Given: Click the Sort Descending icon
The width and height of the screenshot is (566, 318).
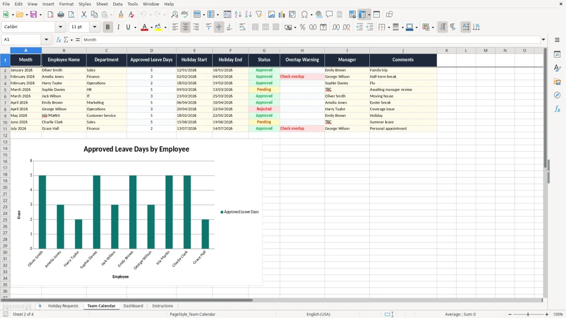Looking at the screenshot, I should [249, 15].
